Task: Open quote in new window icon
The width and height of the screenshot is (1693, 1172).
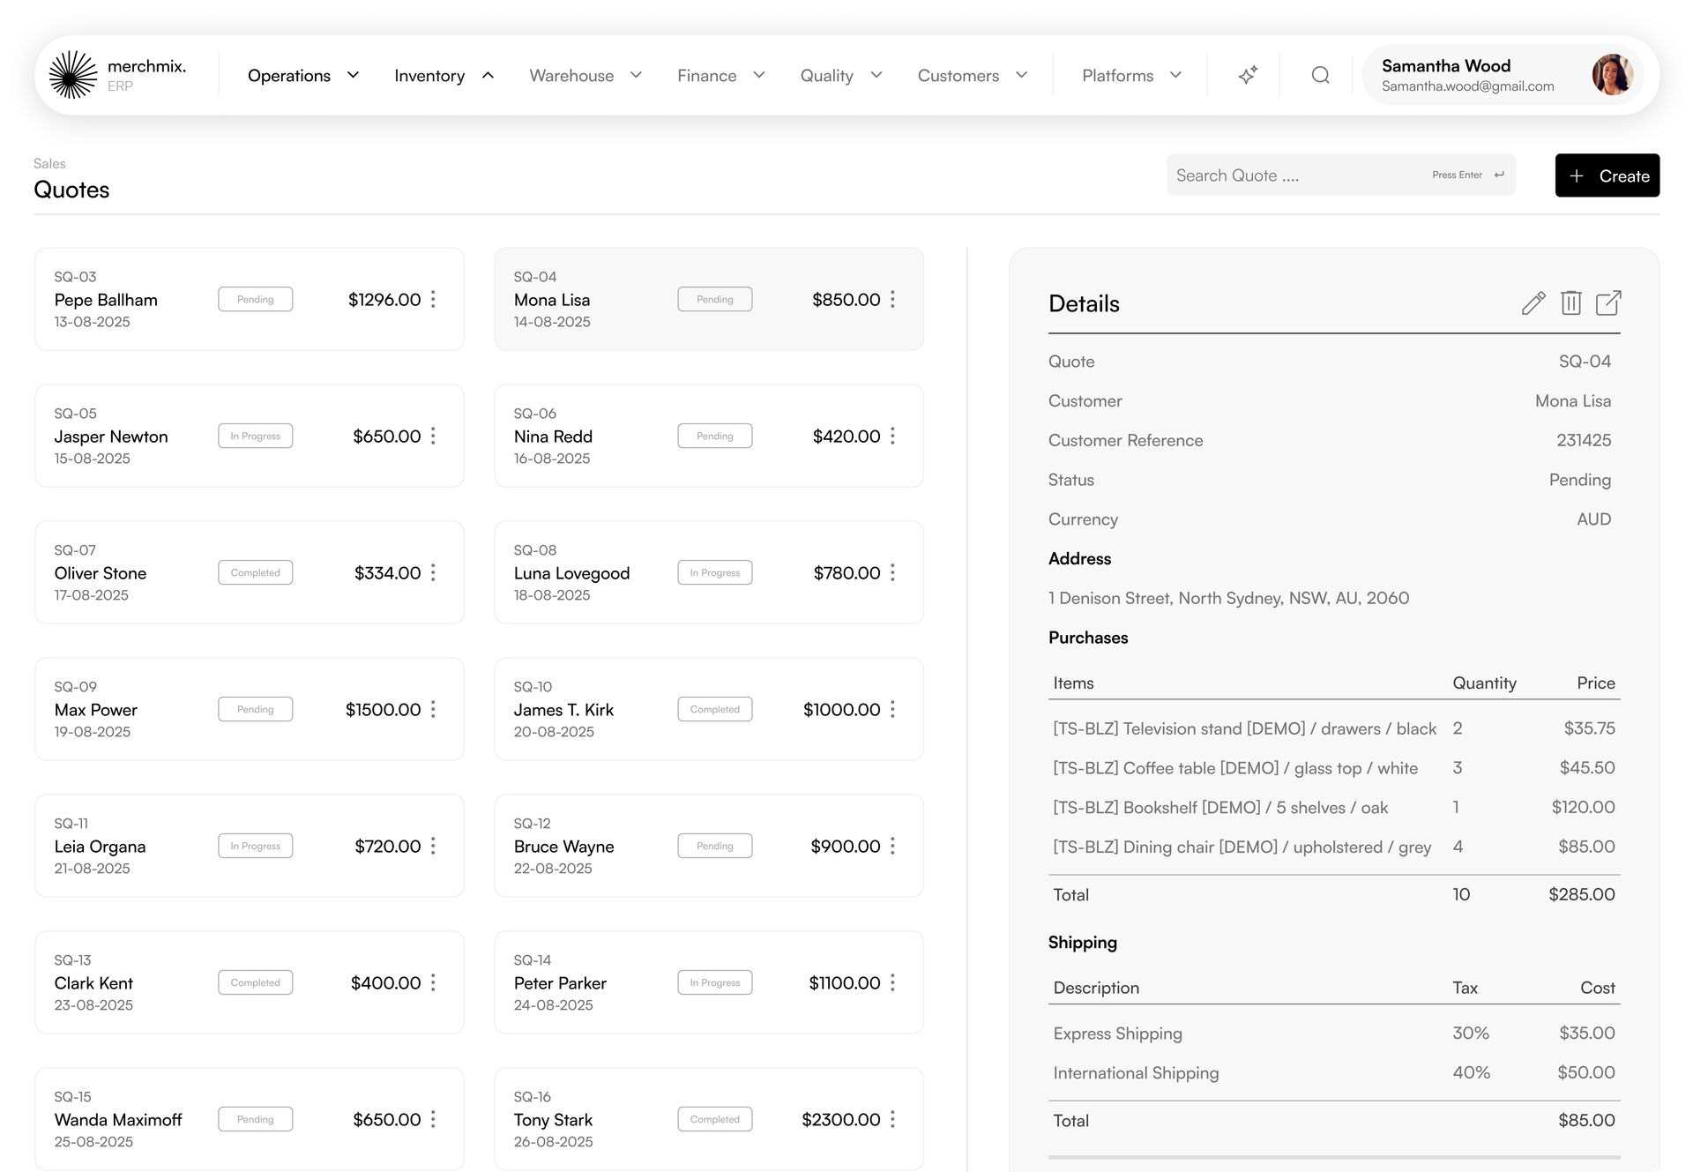Action: tap(1608, 303)
